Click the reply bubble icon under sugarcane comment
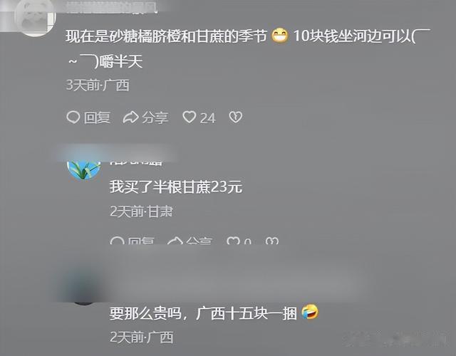 tap(117, 241)
